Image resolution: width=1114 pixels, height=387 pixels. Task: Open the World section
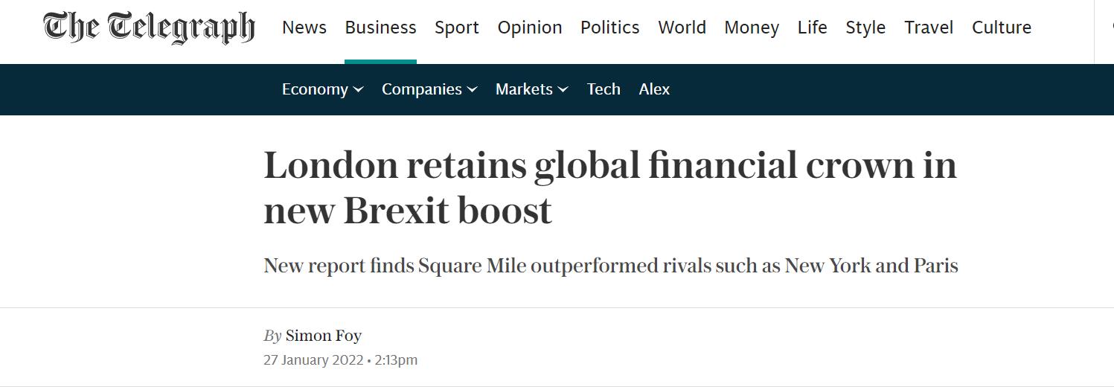(x=682, y=28)
